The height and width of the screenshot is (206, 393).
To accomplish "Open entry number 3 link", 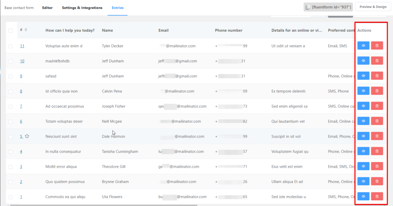I will (21, 167).
